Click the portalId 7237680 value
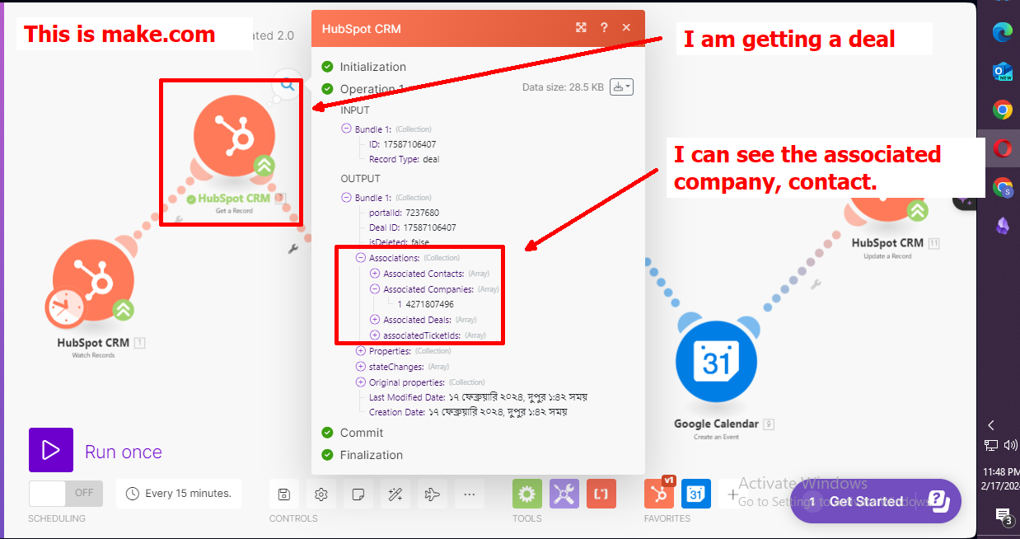 (423, 213)
